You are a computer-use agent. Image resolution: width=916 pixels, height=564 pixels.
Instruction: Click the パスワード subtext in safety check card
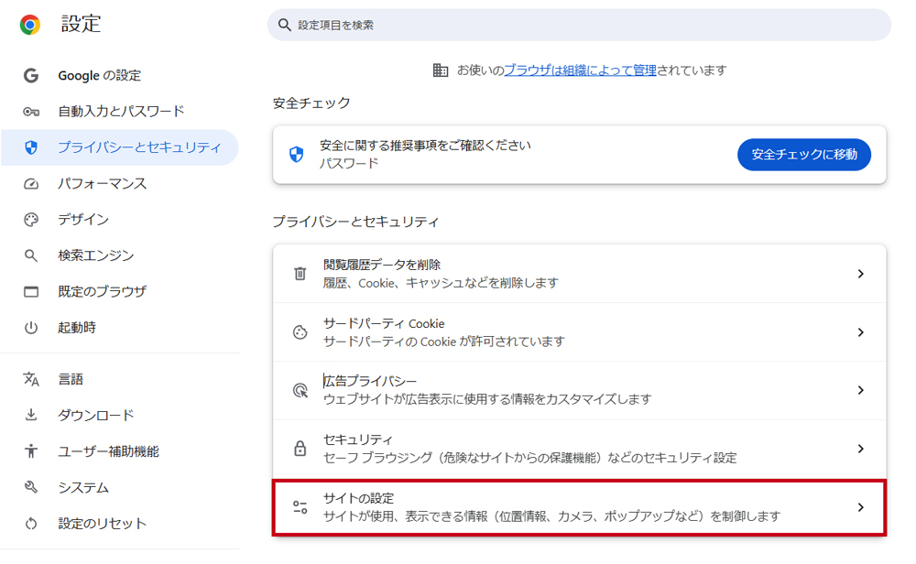point(349,164)
